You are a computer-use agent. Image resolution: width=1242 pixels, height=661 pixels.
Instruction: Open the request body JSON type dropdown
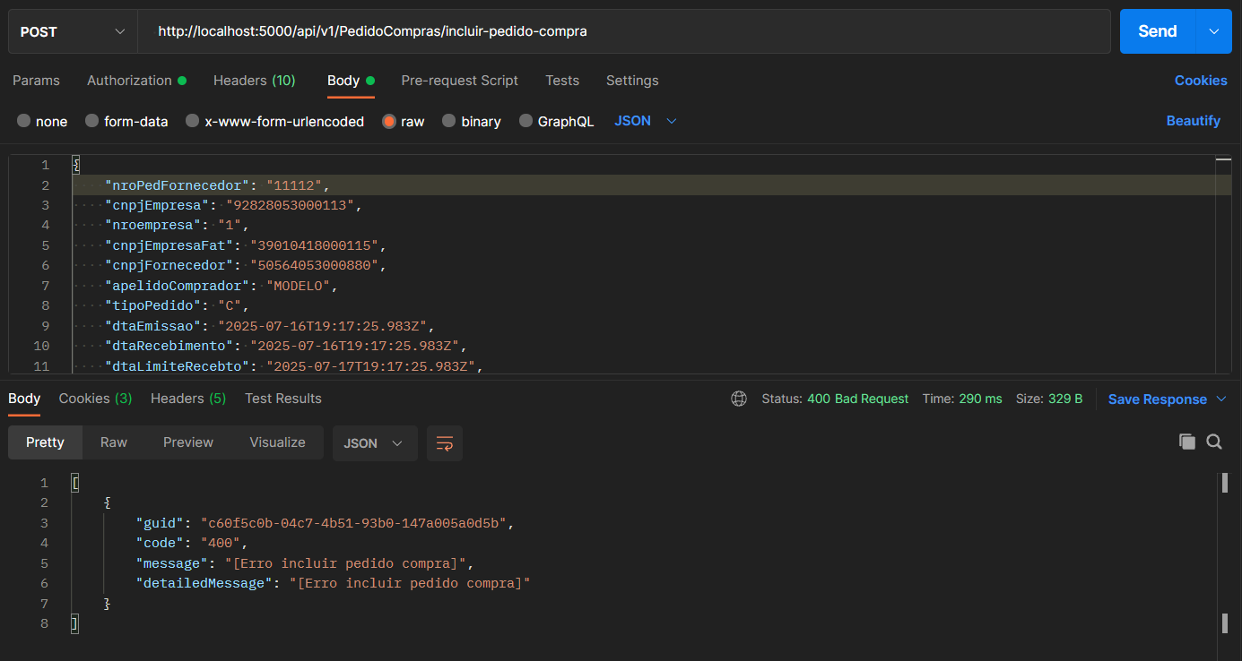tap(645, 121)
